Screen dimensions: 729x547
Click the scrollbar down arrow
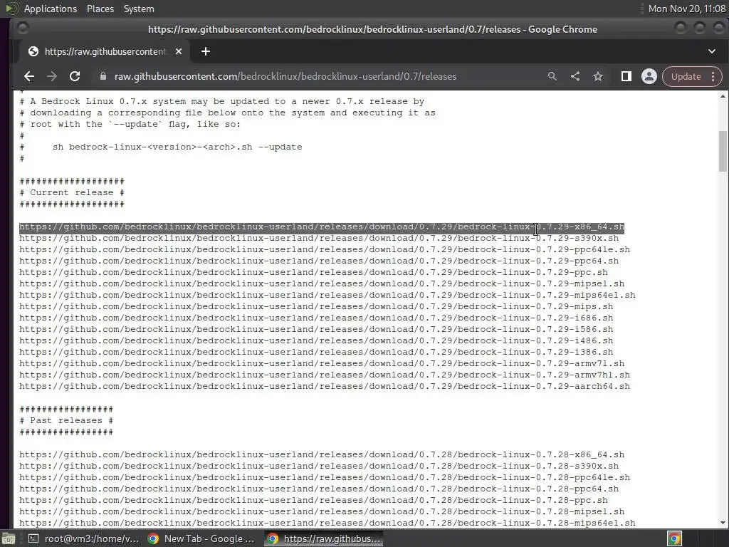723,523
